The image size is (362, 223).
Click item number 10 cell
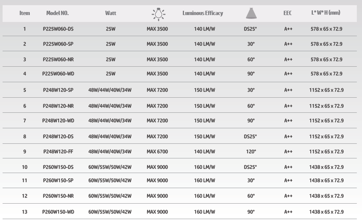25,167
